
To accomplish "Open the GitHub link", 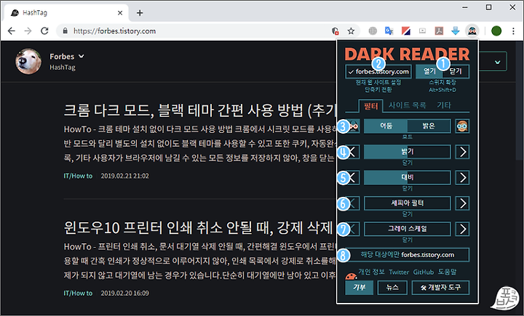I will (x=424, y=272).
